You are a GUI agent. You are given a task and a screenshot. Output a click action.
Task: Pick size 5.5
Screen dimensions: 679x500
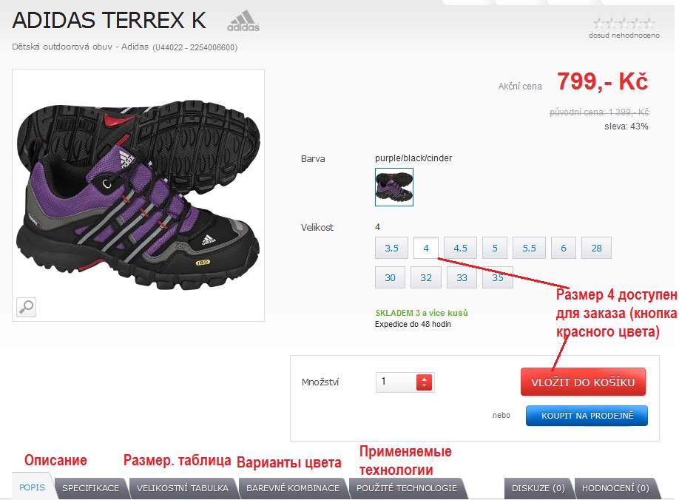click(x=529, y=248)
